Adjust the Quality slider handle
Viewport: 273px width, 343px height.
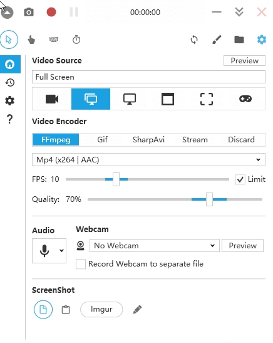coord(209,199)
